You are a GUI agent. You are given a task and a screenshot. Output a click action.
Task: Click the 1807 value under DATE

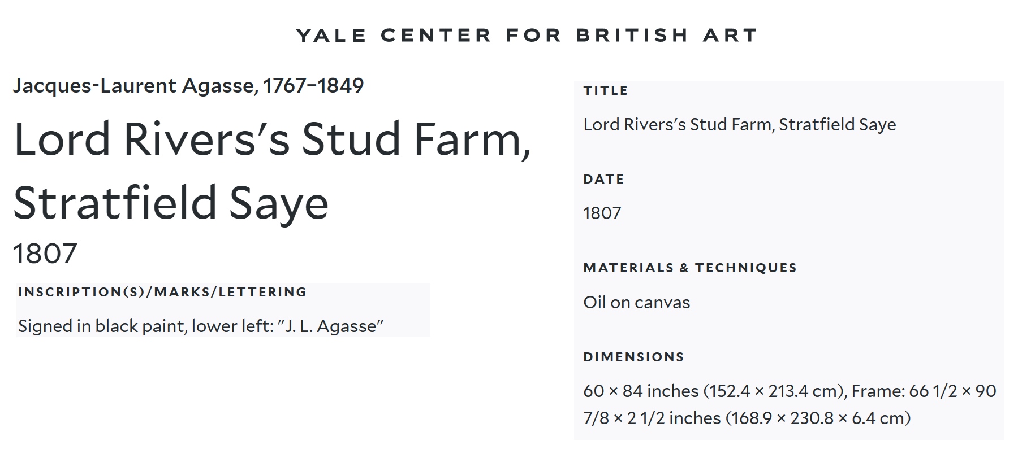(x=602, y=213)
